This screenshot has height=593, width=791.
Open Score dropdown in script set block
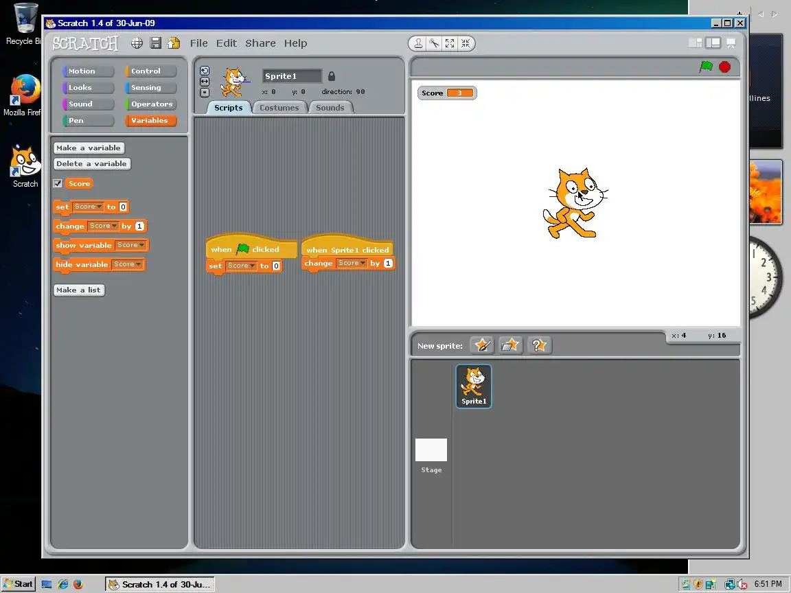240,266
